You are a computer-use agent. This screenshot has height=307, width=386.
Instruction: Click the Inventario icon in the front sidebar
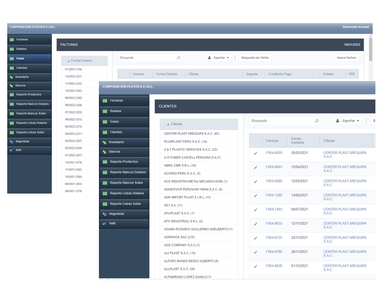(x=105, y=142)
